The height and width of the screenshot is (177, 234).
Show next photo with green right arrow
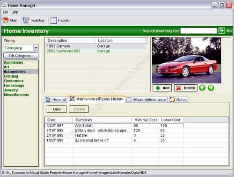(211, 88)
